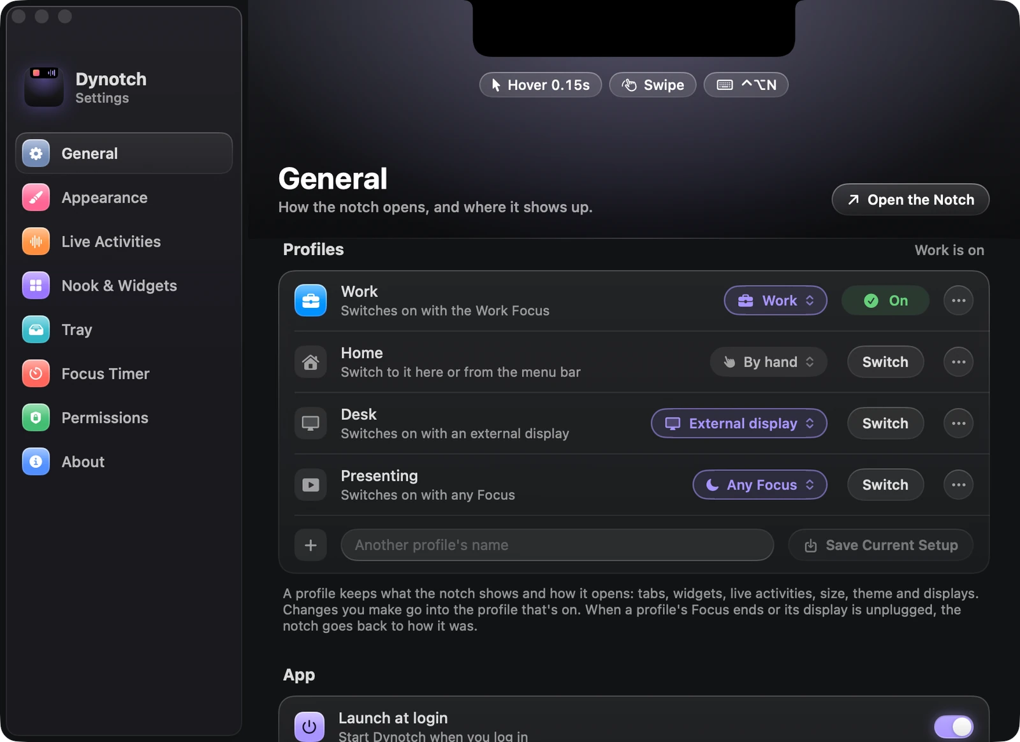Toggle the Work profile On status
1020x742 pixels.
coord(885,300)
